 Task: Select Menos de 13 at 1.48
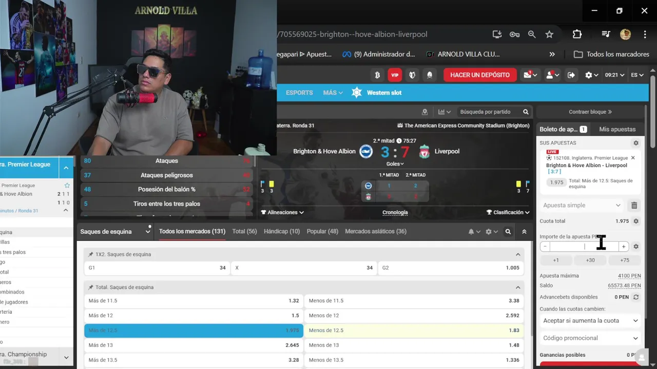[x=414, y=345]
